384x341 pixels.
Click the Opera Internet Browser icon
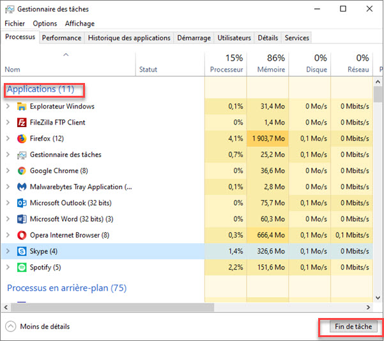point(22,235)
